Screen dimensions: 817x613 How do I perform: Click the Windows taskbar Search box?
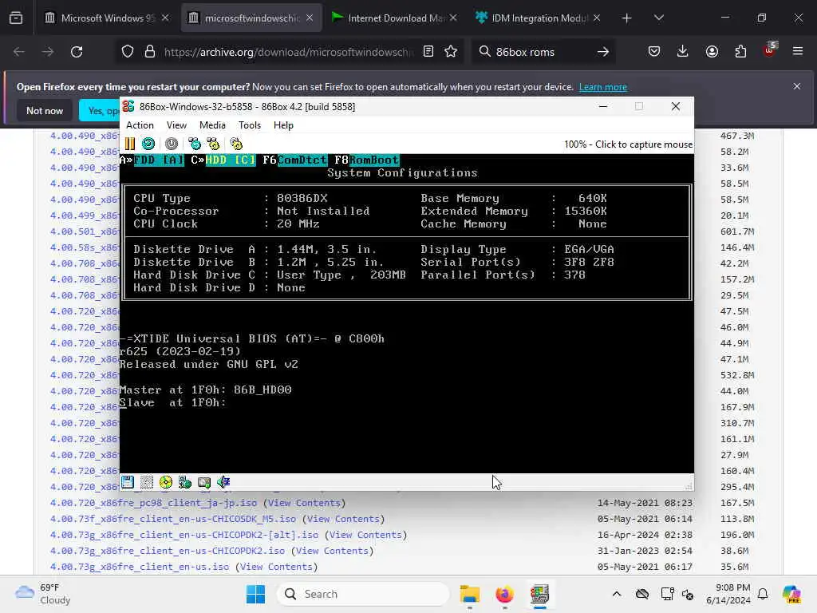363,594
